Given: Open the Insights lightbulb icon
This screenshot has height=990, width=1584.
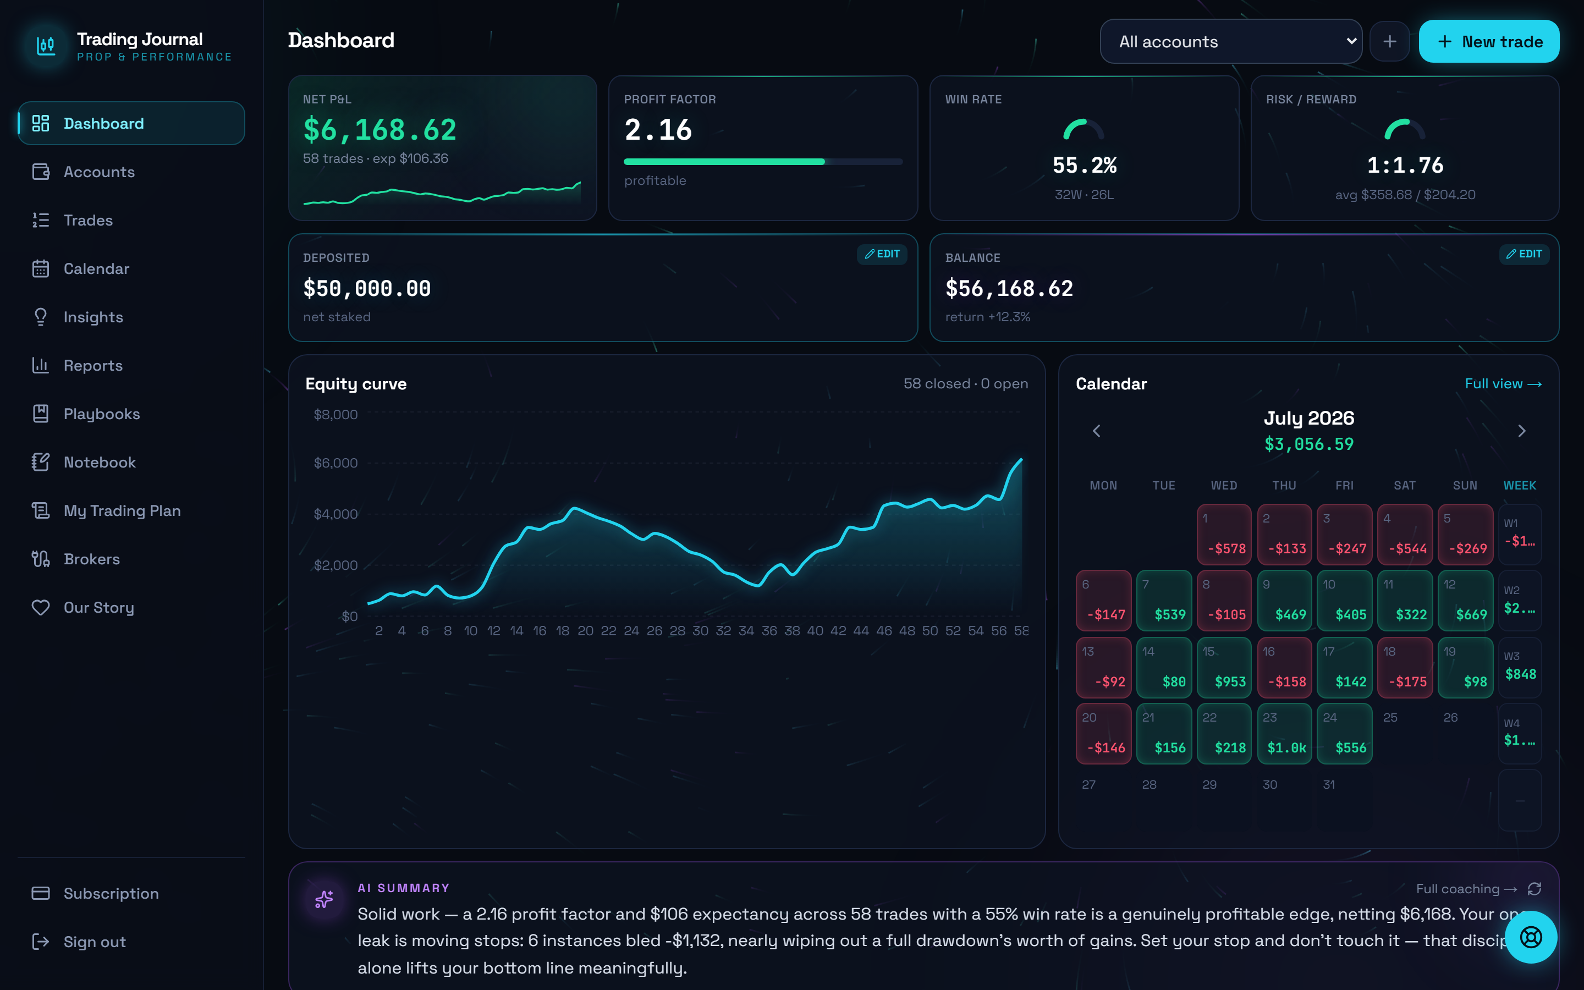Looking at the screenshot, I should pos(41,317).
